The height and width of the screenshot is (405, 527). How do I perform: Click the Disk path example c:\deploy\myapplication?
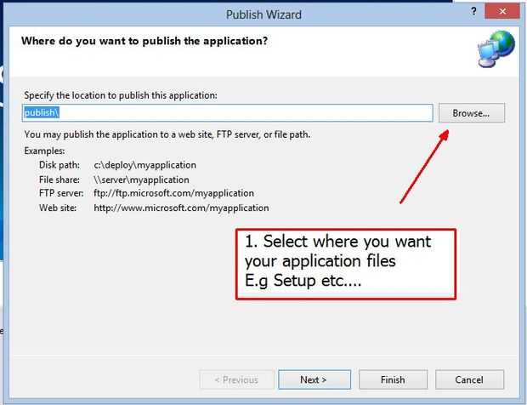[145, 165]
